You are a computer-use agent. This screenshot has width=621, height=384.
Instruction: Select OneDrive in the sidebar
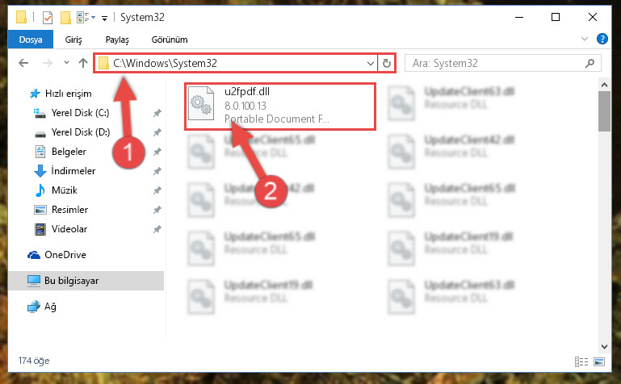click(x=65, y=255)
